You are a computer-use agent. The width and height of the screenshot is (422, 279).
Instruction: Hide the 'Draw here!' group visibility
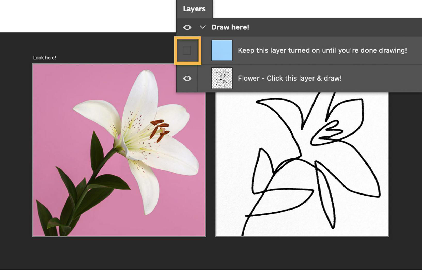pyautogui.click(x=188, y=27)
